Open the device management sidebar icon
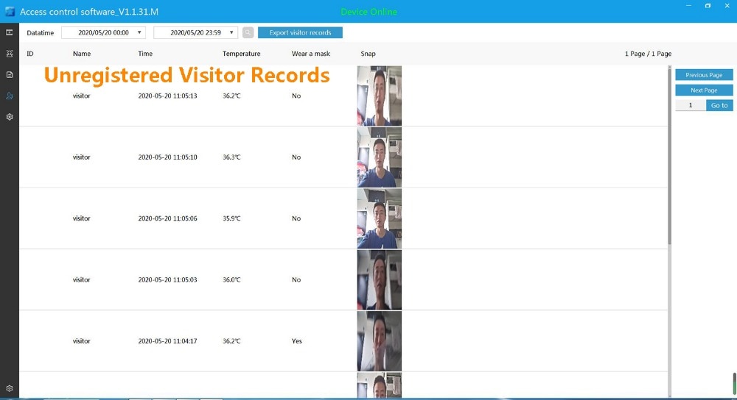 pos(9,32)
